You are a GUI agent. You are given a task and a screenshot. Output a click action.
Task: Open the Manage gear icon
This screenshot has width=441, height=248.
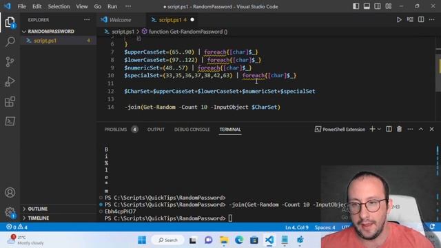(x=10, y=212)
